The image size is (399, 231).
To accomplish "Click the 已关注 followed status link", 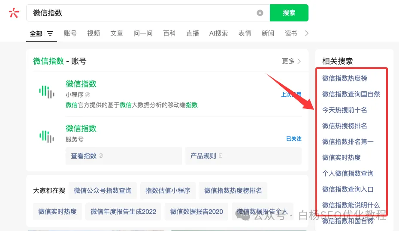I will pyautogui.click(x=293, y=139).
